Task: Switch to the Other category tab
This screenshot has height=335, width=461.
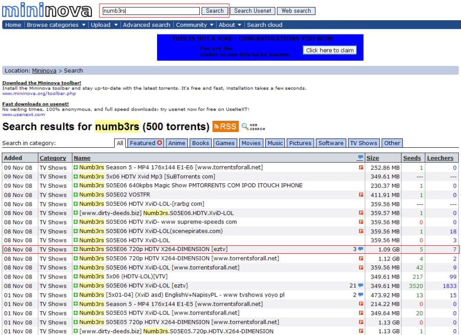Action: 392,143
